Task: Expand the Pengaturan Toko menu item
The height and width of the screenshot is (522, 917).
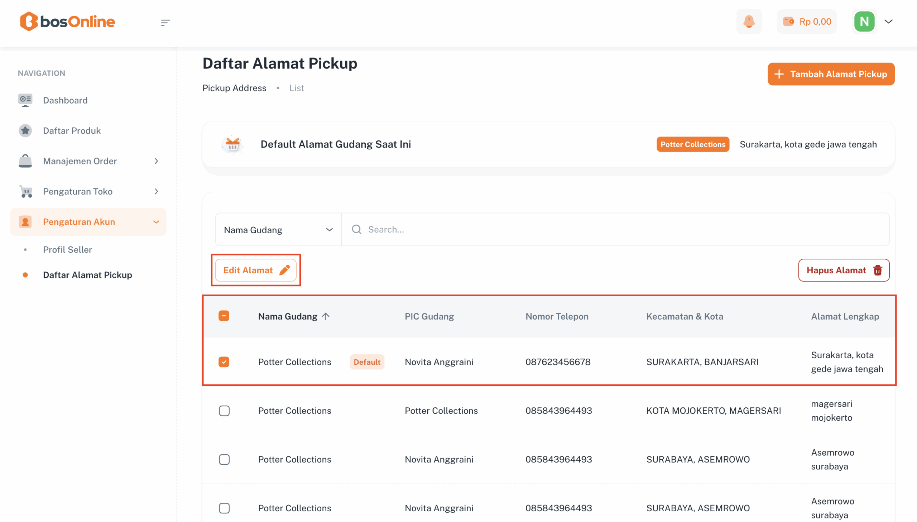Action: pyautogui.click(x=88, y=191)
